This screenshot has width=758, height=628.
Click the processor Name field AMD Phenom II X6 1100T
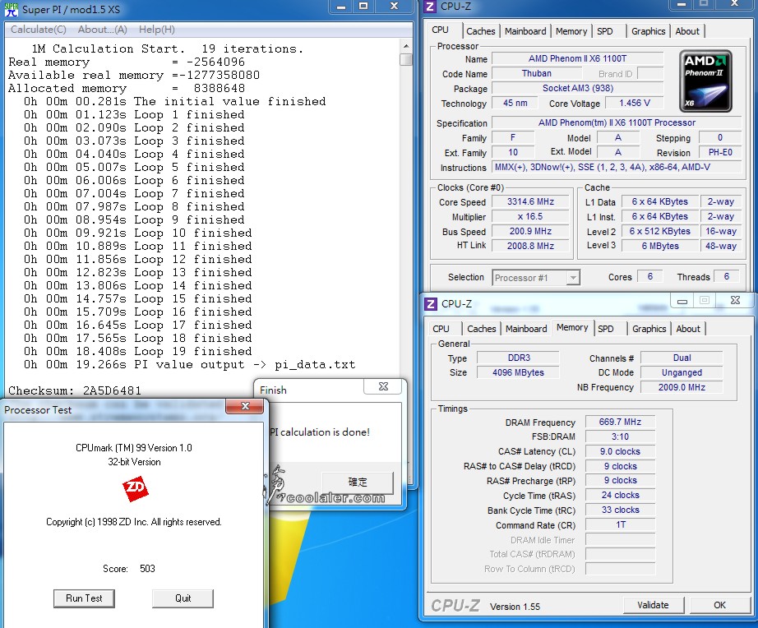click(577, 58)
